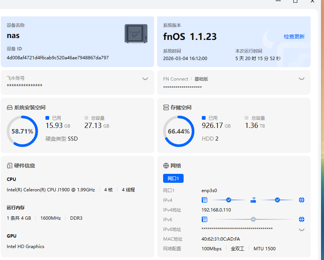The image size is (324, 260).
Task: Select the 网口1 network tab
Action: 173,179
